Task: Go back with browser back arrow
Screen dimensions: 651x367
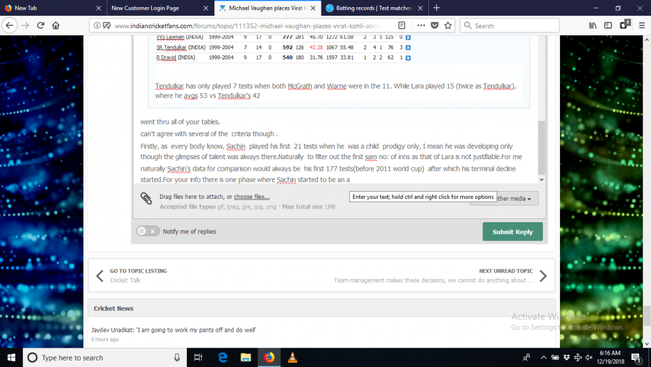Action: pos(10,25)
